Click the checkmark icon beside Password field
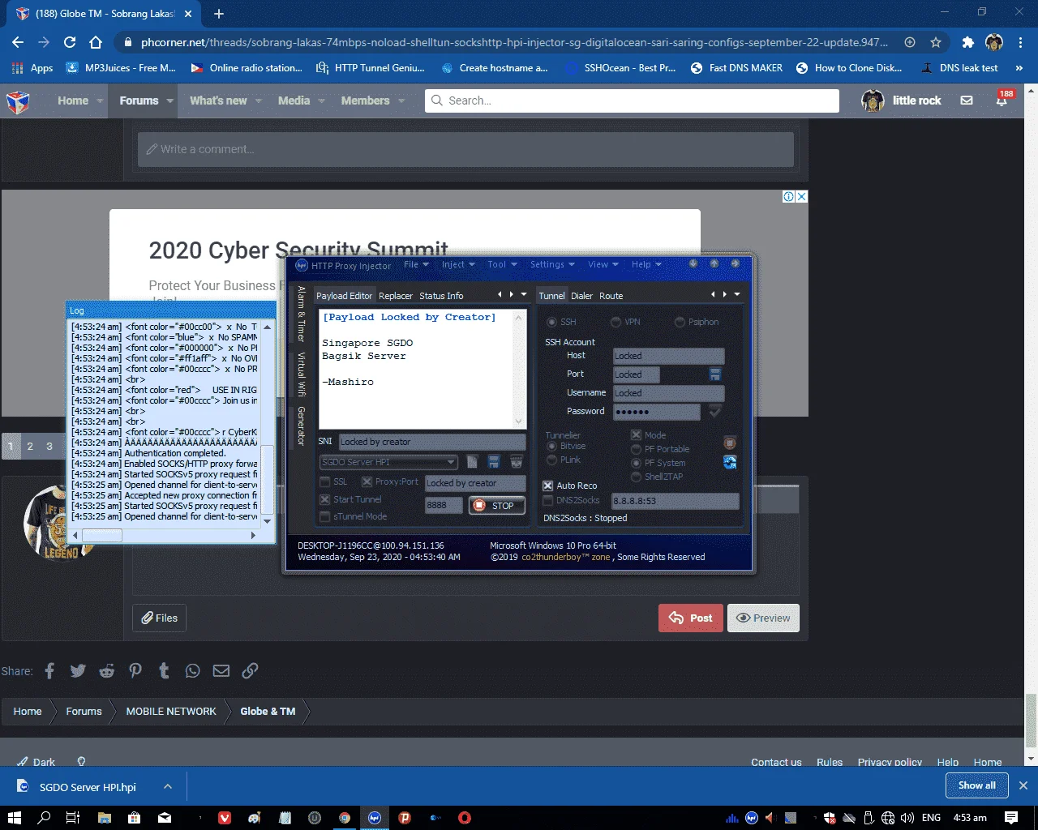This screenshot has width=1038, height=830. pos(715,411)
